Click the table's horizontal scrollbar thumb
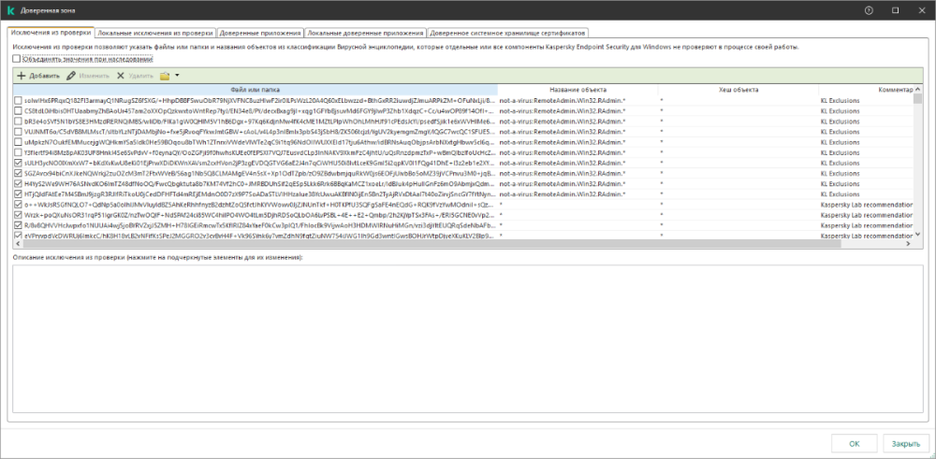The image size is (936, 459). (431, 244)
